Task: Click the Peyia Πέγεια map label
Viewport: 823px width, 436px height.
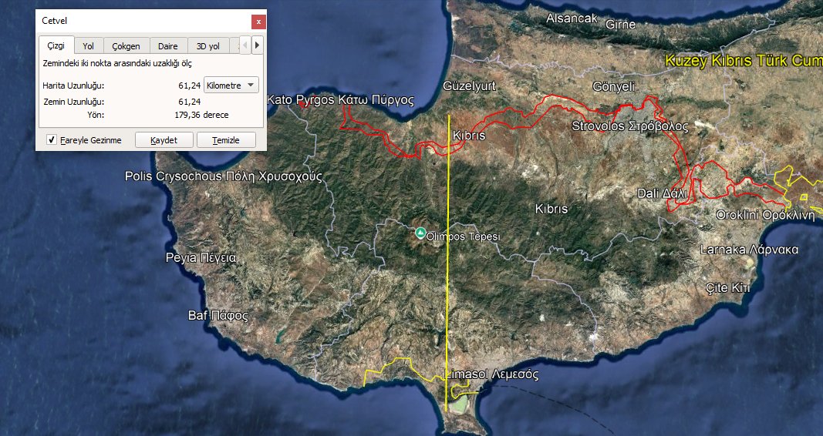Action: [201, 258]
